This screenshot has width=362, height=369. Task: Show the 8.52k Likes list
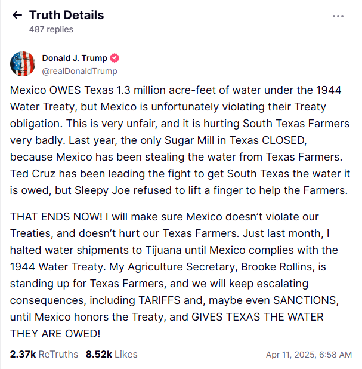tap(112, 354)
